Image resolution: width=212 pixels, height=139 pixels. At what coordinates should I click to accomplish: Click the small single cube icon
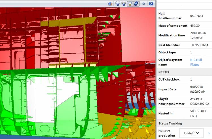[x=144, y=4]
